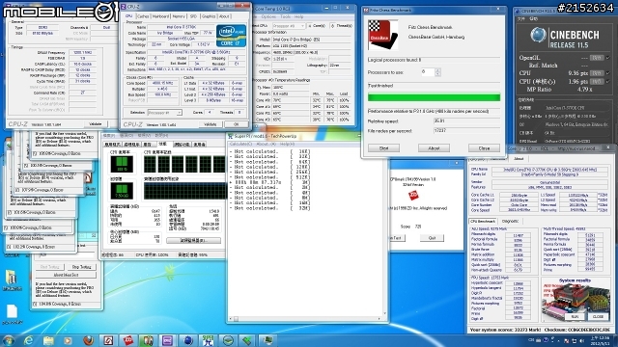Switch to Firefox from the taskbar

tap(88, 340)
